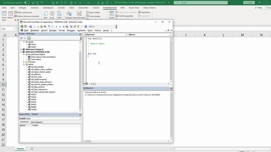
Task: Click View Code icon in Project panel
Action: [21, 38]
